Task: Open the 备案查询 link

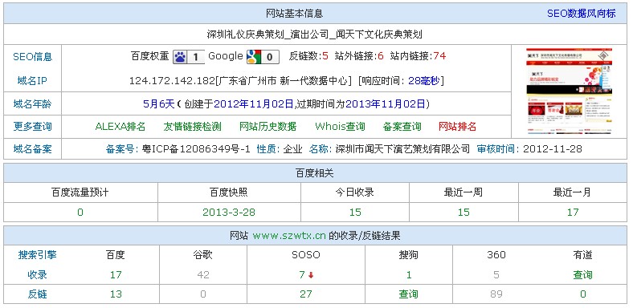Action: pos(402,127)
